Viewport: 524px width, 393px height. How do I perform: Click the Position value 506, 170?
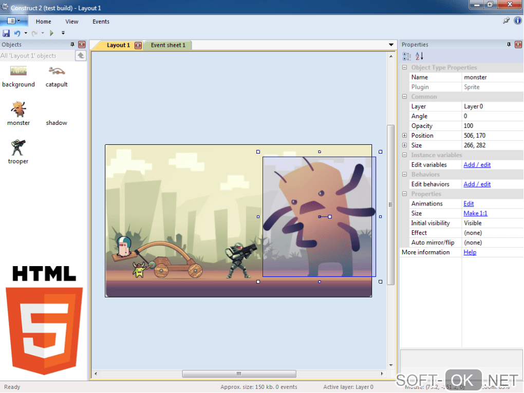pyautogui.click(x=492, y=135)
